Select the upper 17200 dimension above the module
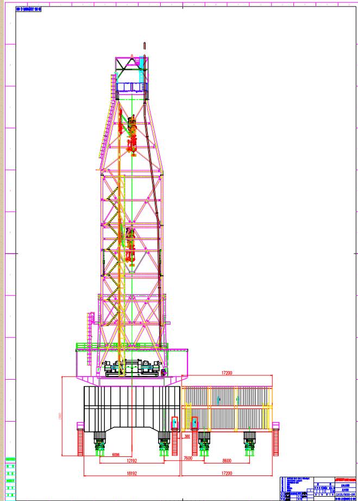This screenshot has width=358, height=501. pyautogui.click(x=226, y=373)
